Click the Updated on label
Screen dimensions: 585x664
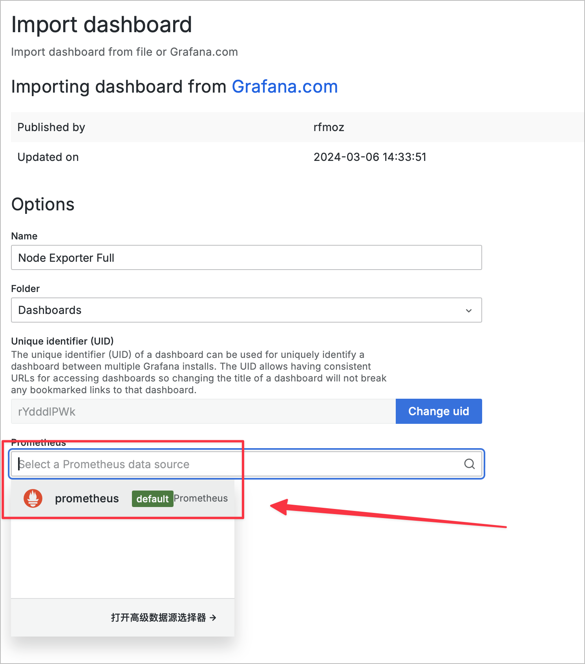click(48, 157)
